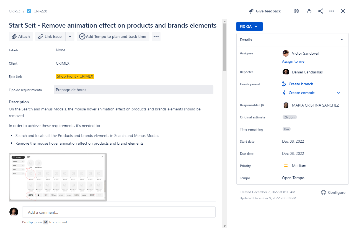Click the Add a comment field
The image size is (354, 228).
point(119,212)
